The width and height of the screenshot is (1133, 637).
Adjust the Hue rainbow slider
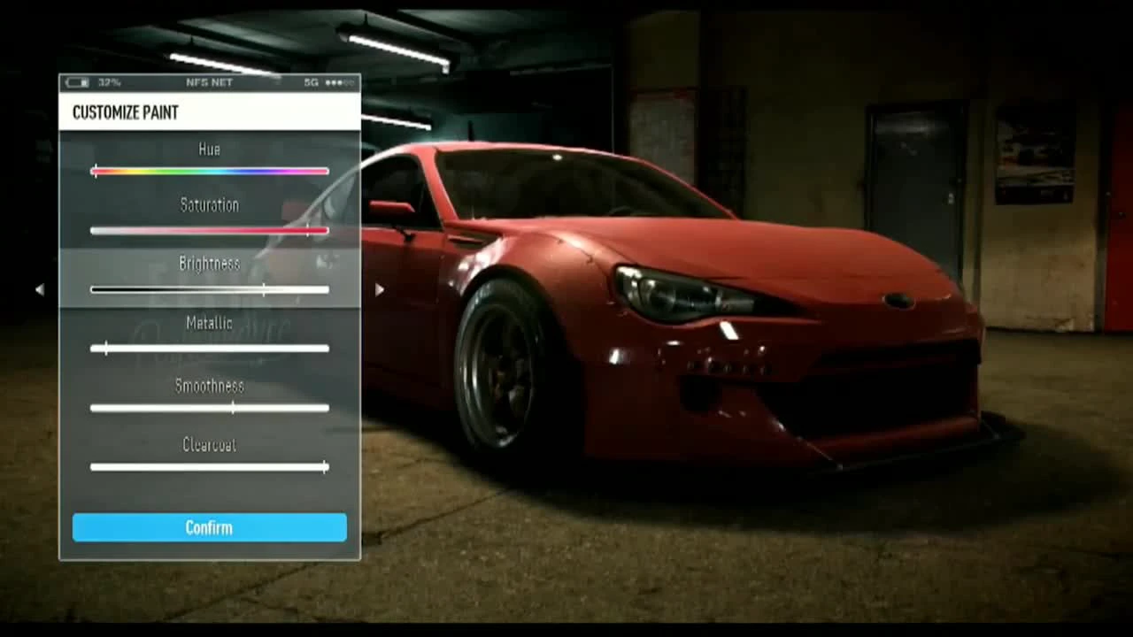[x=210, y=172]
